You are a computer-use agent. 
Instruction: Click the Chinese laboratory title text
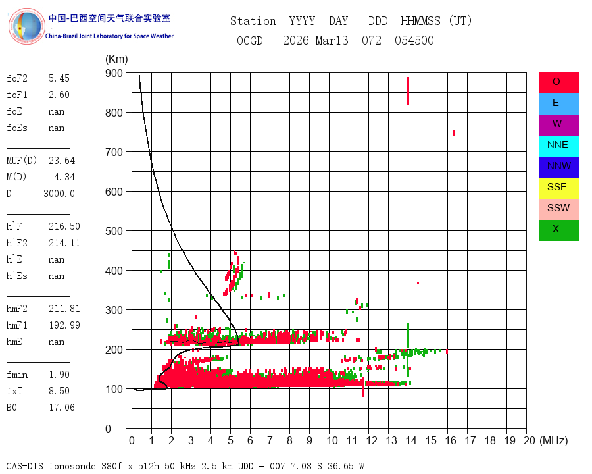pyautogui.click(x=109, y=18)
